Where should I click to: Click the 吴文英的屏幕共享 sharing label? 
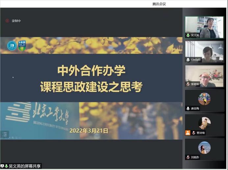(25, 166)
